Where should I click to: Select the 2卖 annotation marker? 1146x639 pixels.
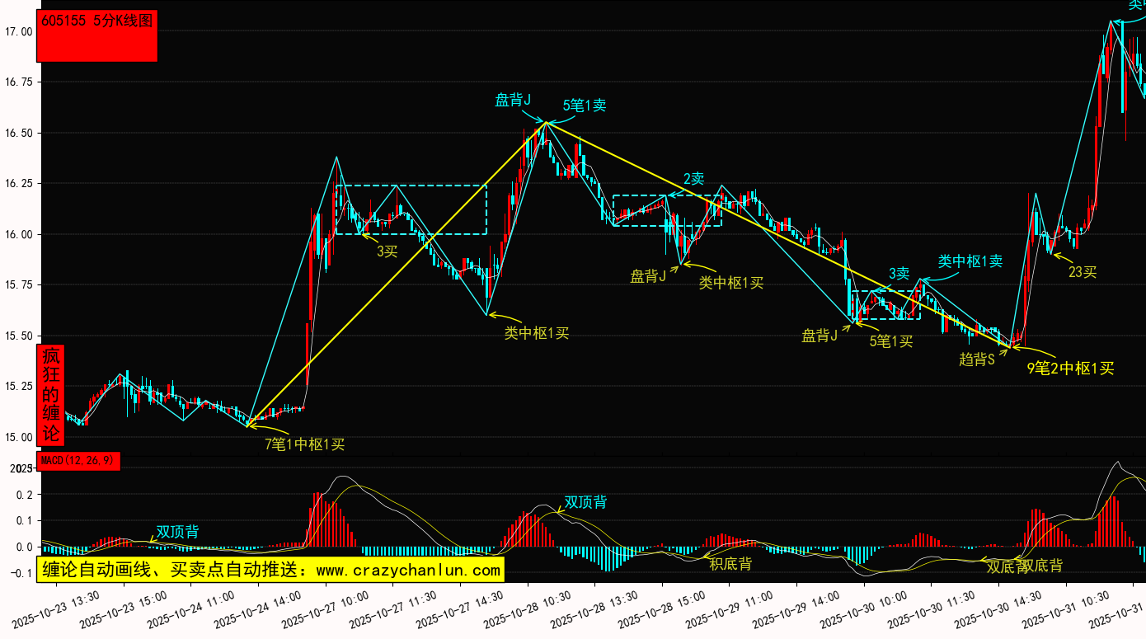coord(693,179)
